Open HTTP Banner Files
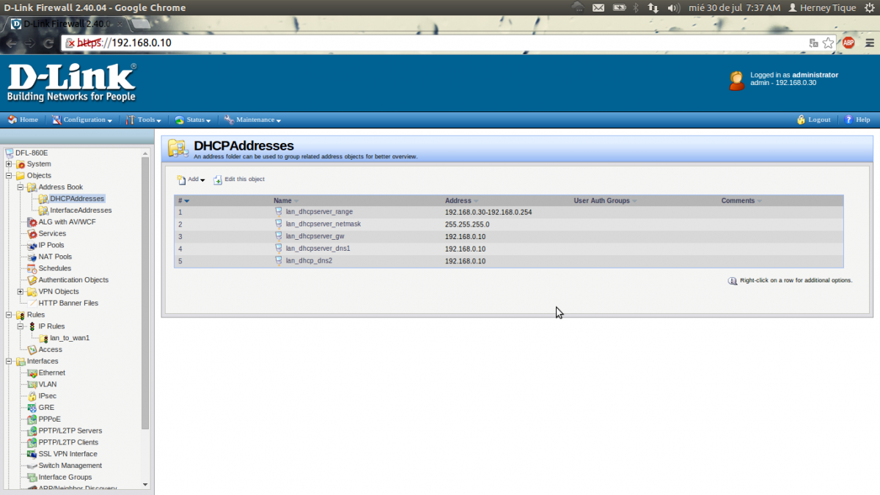Viewport: 880px width, 495px height. (x=68, y=303)
